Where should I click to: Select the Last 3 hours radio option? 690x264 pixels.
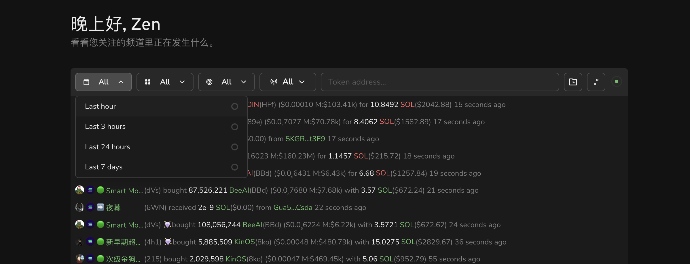(x=234, y=127)
